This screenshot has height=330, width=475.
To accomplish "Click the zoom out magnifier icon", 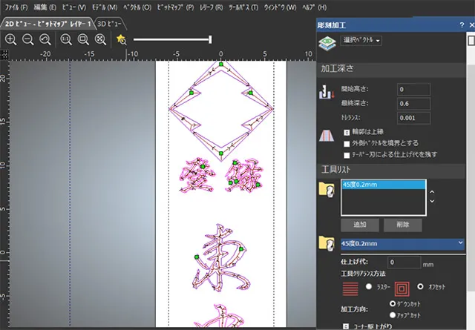I will tap(28, 39).
